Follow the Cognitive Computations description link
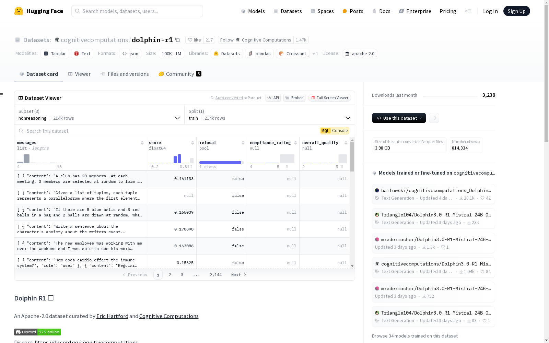549x343 pixels. click(x=169, y=316)
